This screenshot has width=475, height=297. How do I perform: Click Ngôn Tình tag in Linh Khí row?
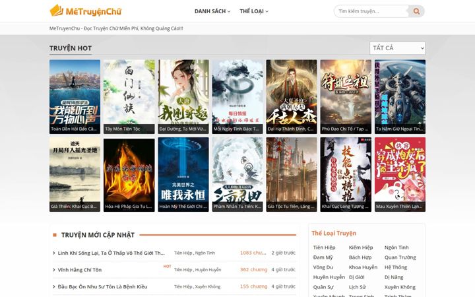205,253
